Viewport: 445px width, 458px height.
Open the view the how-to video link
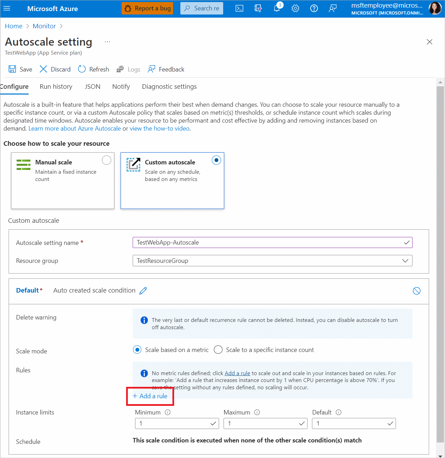pos(160,128)
